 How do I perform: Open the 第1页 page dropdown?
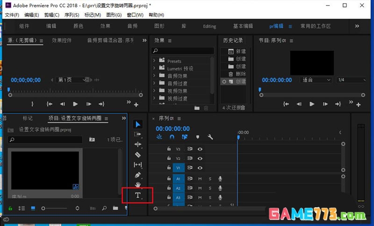[71, 80]
